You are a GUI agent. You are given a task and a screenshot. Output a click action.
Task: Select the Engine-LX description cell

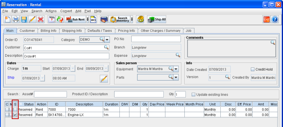tap(84, 115)
